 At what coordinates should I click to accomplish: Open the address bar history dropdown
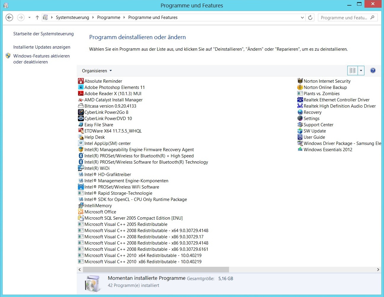302,17
